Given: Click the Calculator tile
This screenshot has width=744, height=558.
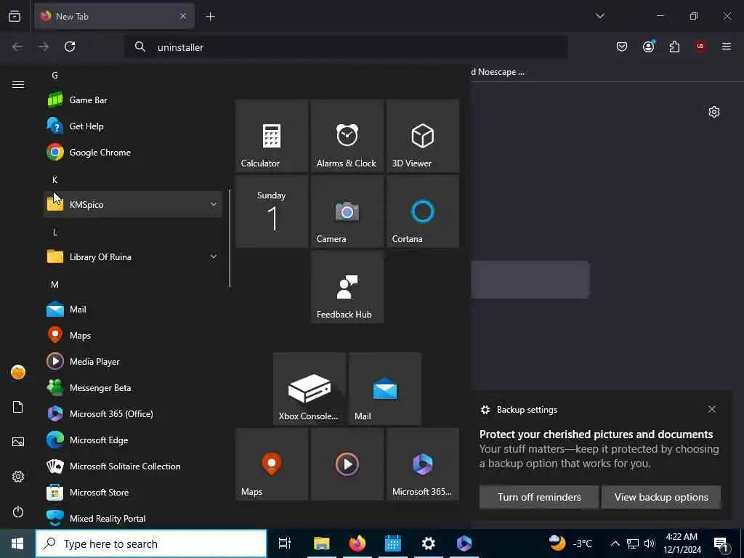Looking at the screenshot, I should tap(272, 136).
